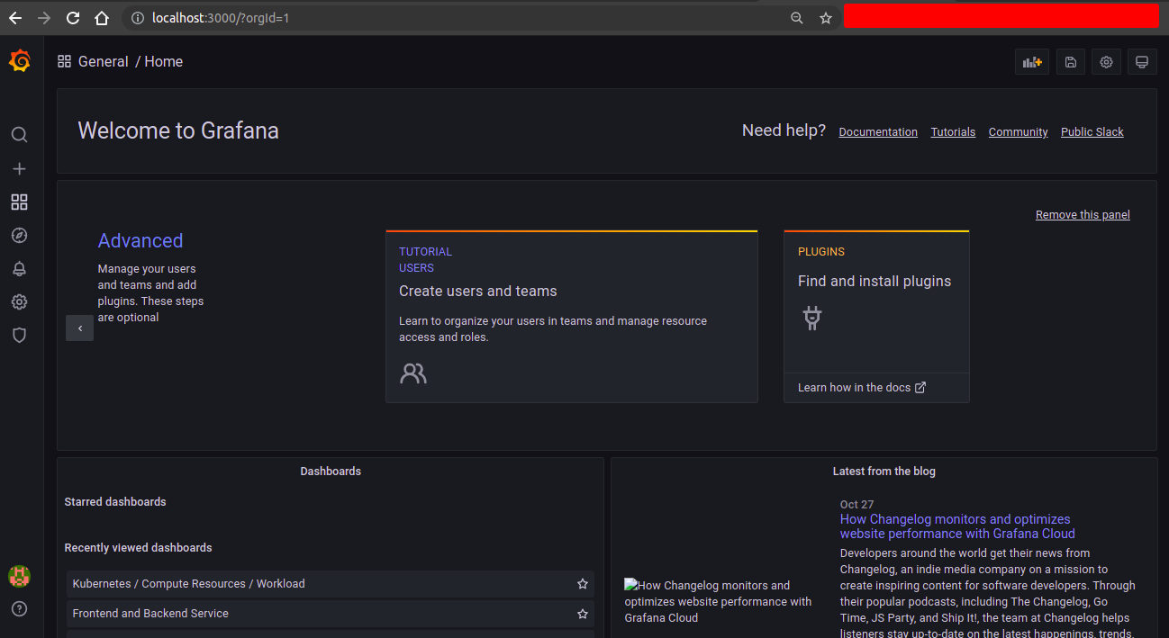
Task: Open the Tutorials link
Action: coord(953,132)
